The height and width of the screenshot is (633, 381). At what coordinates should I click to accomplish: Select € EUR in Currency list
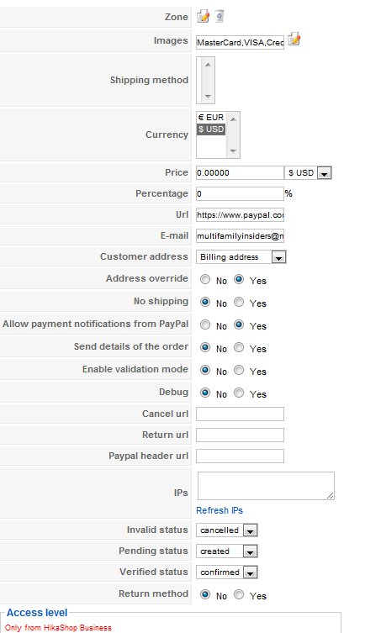[211, 118]
